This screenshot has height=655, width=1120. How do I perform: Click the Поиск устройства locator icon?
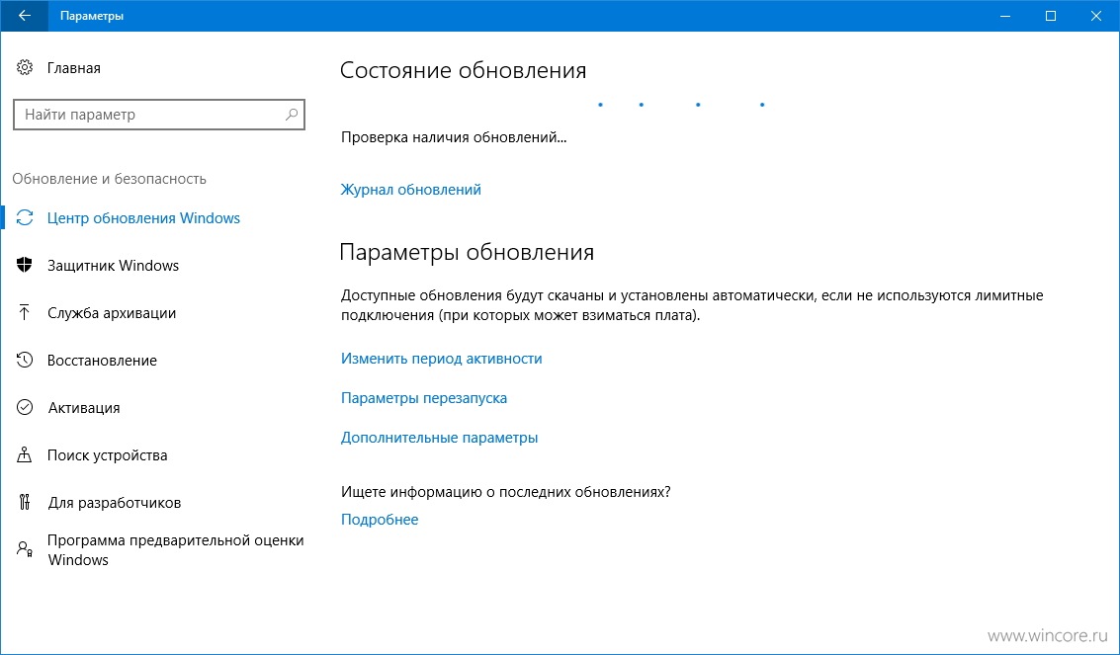coord(25,455)
